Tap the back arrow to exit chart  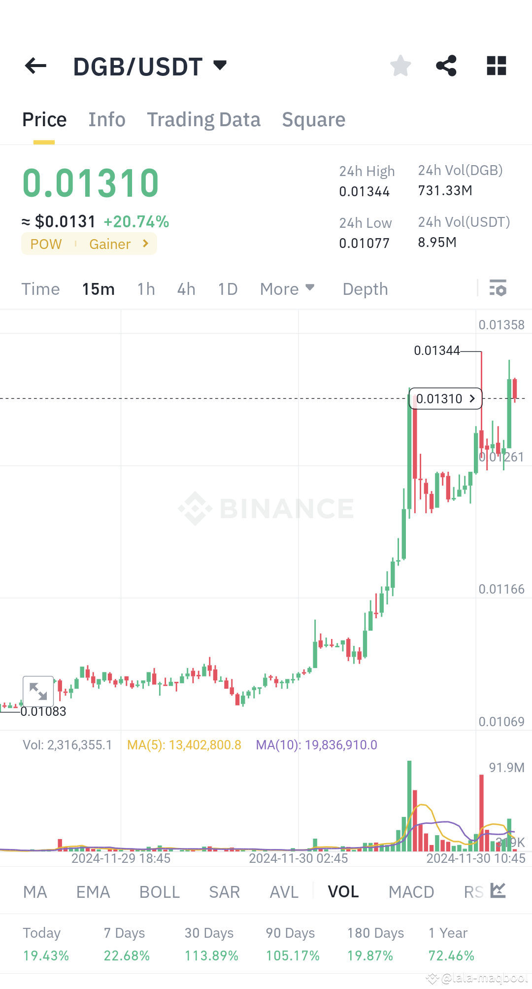tap(35, 66)
